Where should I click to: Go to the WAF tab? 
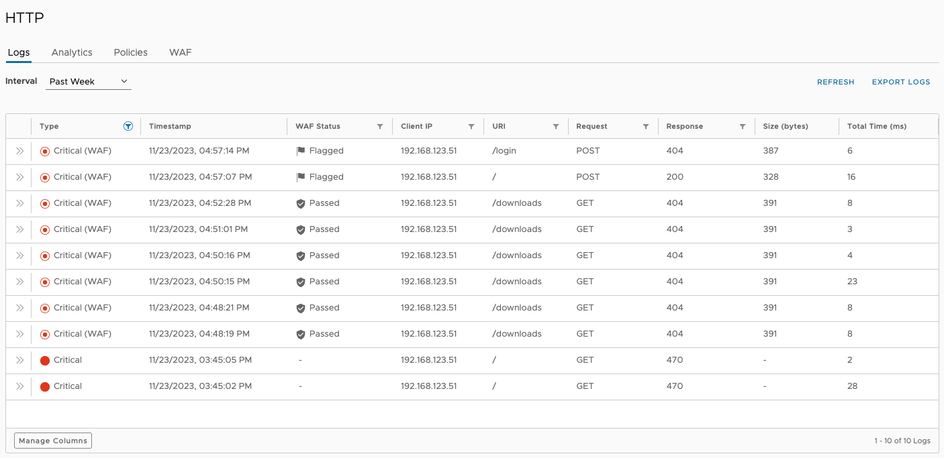pyautogui.click(x=181, y=52)
